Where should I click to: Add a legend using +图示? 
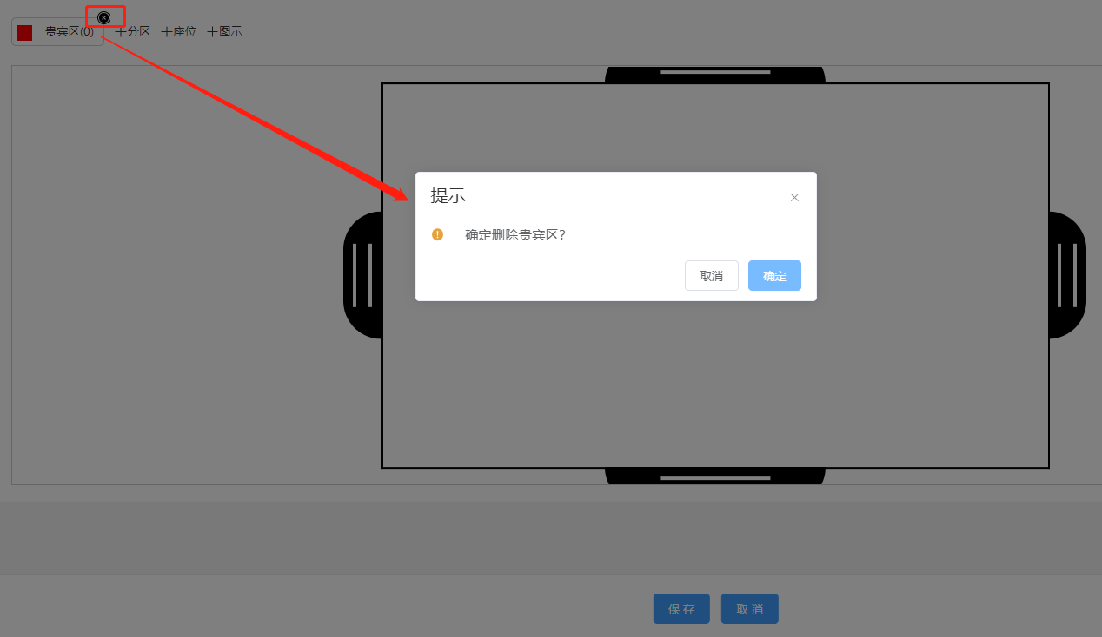tap(224, 32)
